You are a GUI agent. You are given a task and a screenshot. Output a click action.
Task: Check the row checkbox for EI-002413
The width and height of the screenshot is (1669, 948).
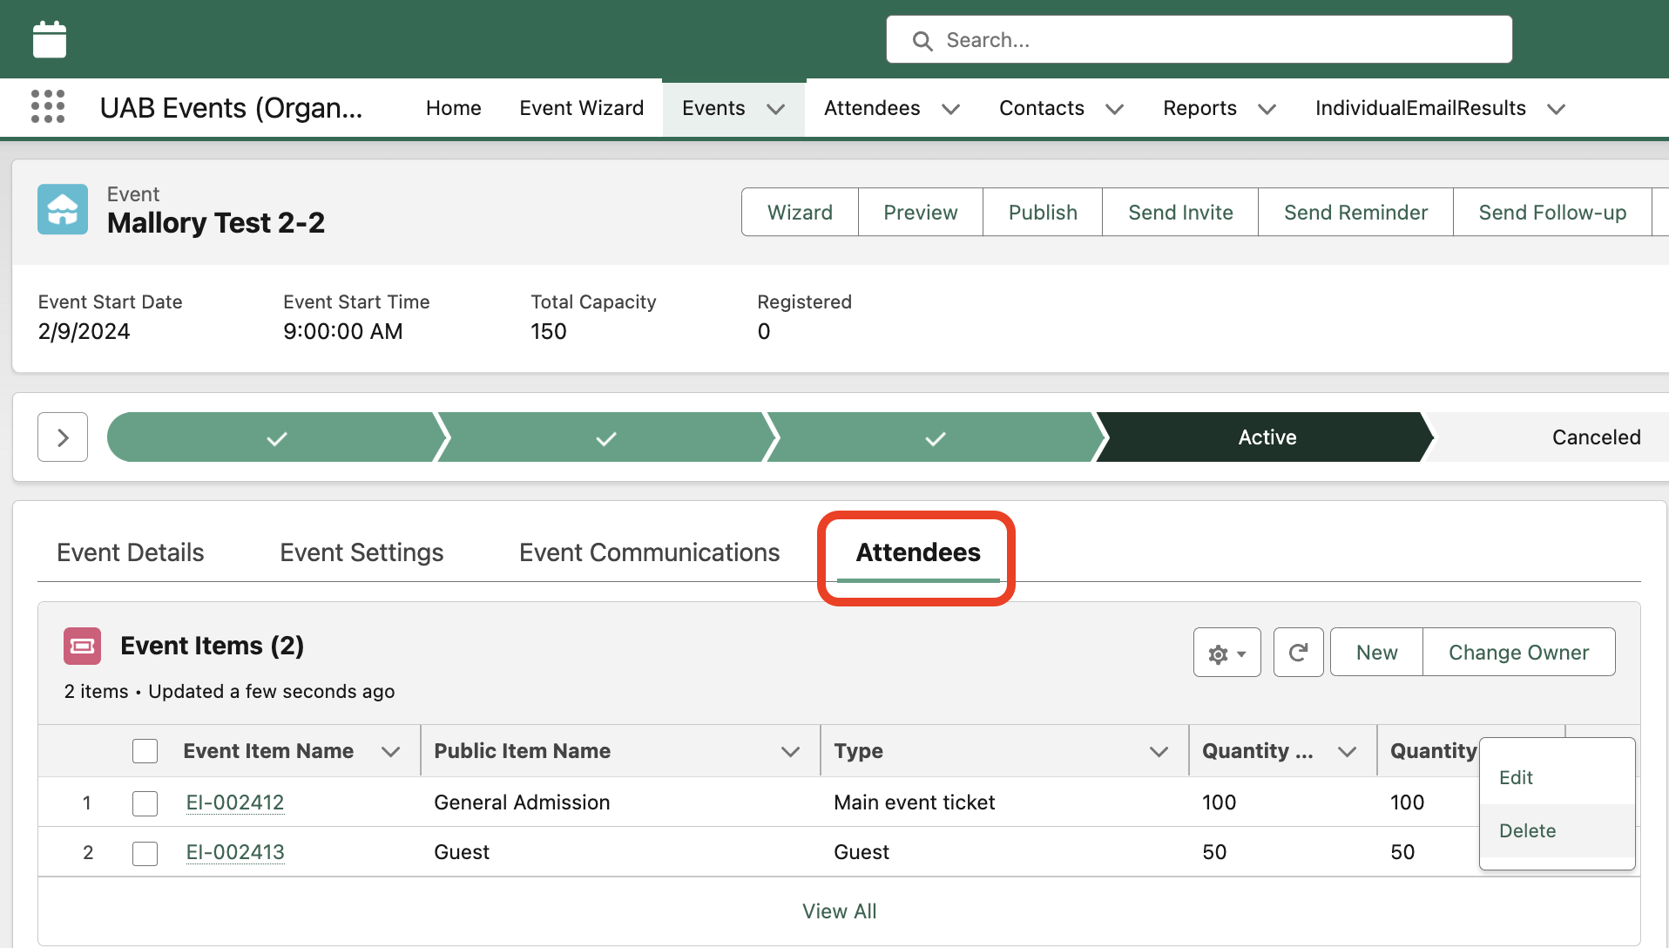coord(145,853)
